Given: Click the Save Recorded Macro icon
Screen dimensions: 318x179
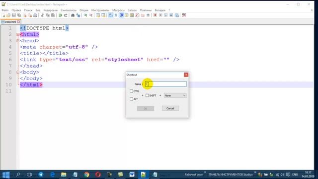Looking at the screenshot, I should (177, 15).
